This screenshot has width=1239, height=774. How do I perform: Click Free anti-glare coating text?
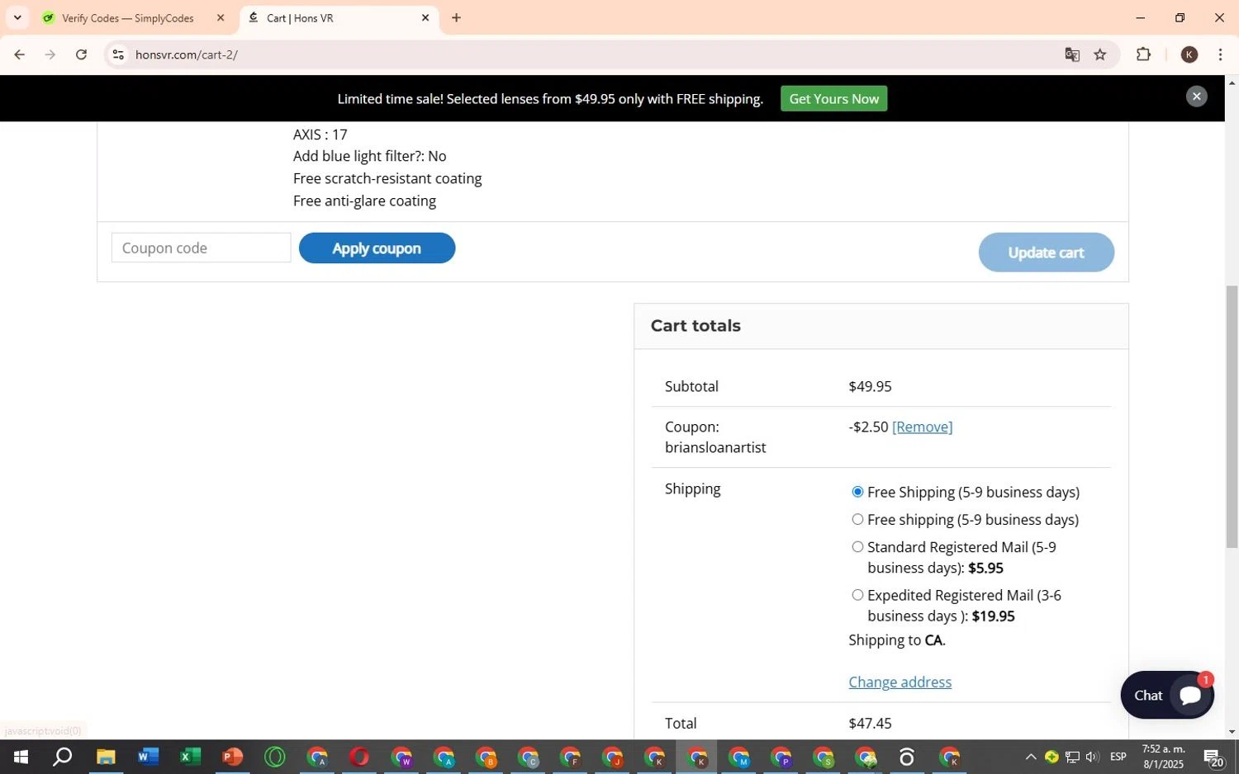coord(364,201)
